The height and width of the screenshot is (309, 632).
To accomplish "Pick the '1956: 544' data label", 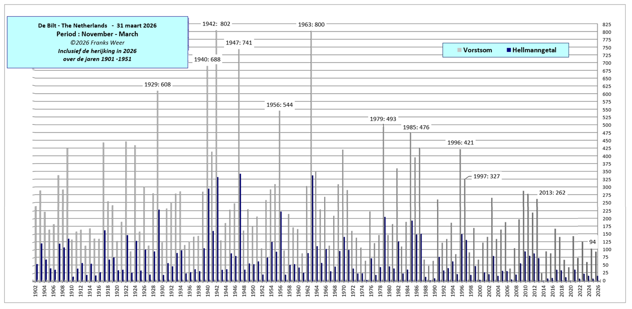I will tap(279, 105).
